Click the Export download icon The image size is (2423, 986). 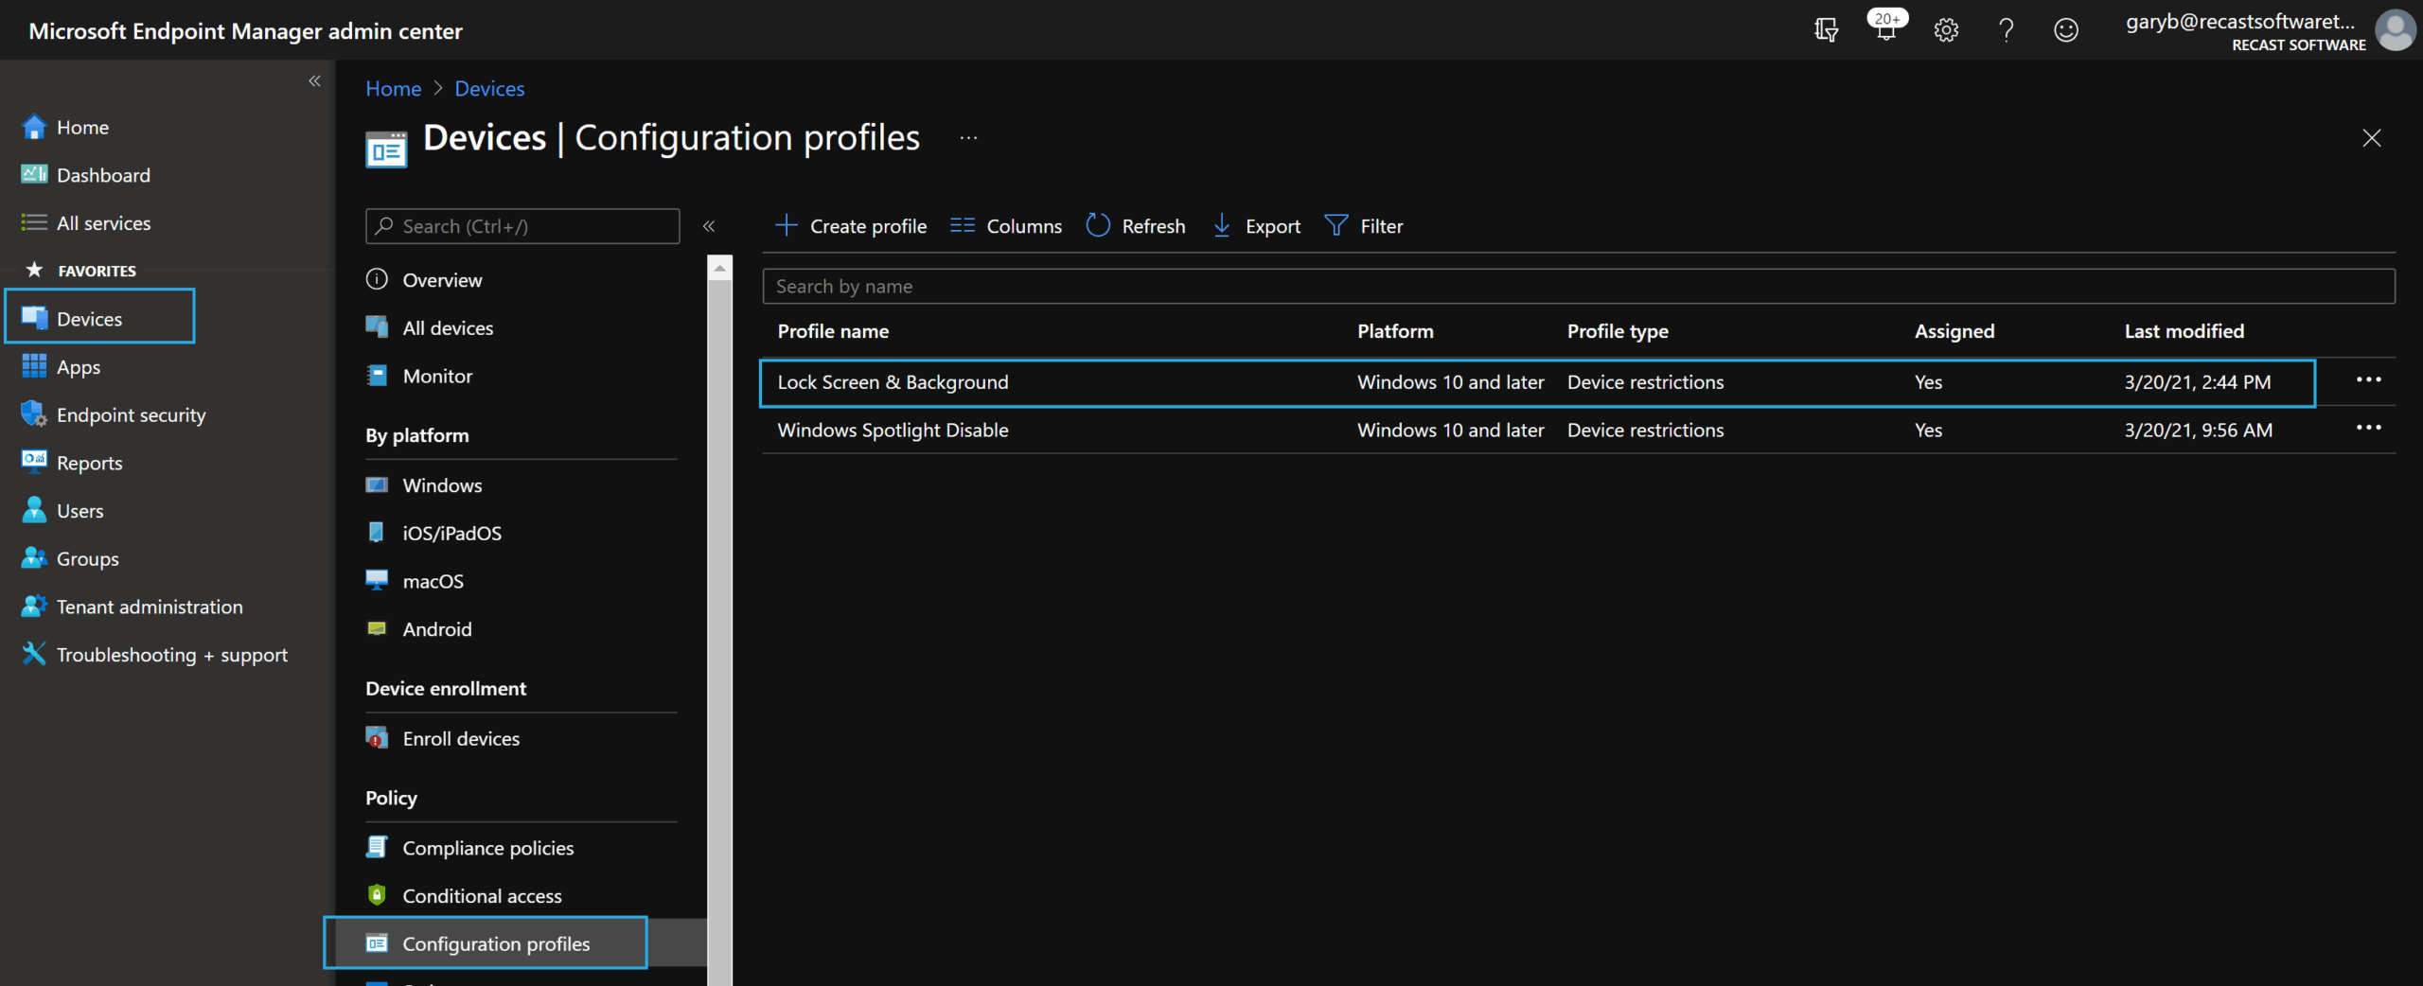pos(1222,225)
